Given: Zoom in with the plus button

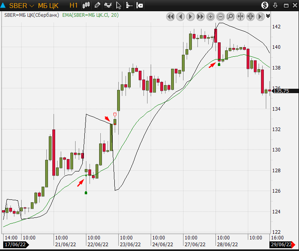Looking at the screenshot, I should (210, 16).
